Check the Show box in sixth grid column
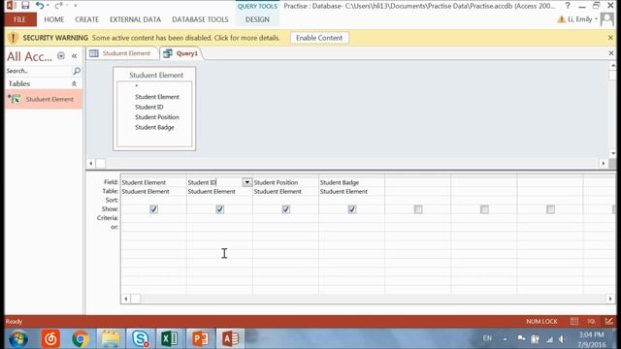Image resolution: width=621 pixels, height=349 pixels. (484, 209)
